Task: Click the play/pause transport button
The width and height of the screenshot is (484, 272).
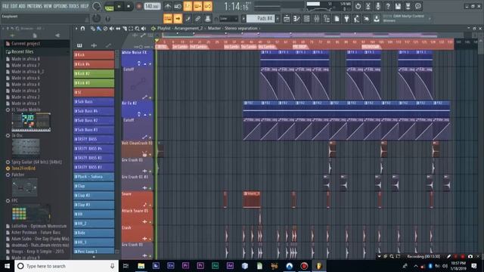Action: click(x=119, y=7)
